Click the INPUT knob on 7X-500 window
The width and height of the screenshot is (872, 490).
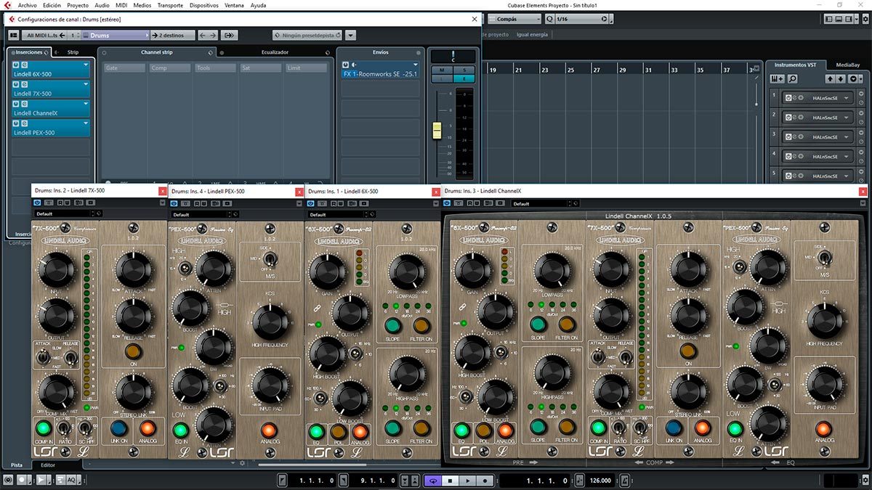point(57,269)
